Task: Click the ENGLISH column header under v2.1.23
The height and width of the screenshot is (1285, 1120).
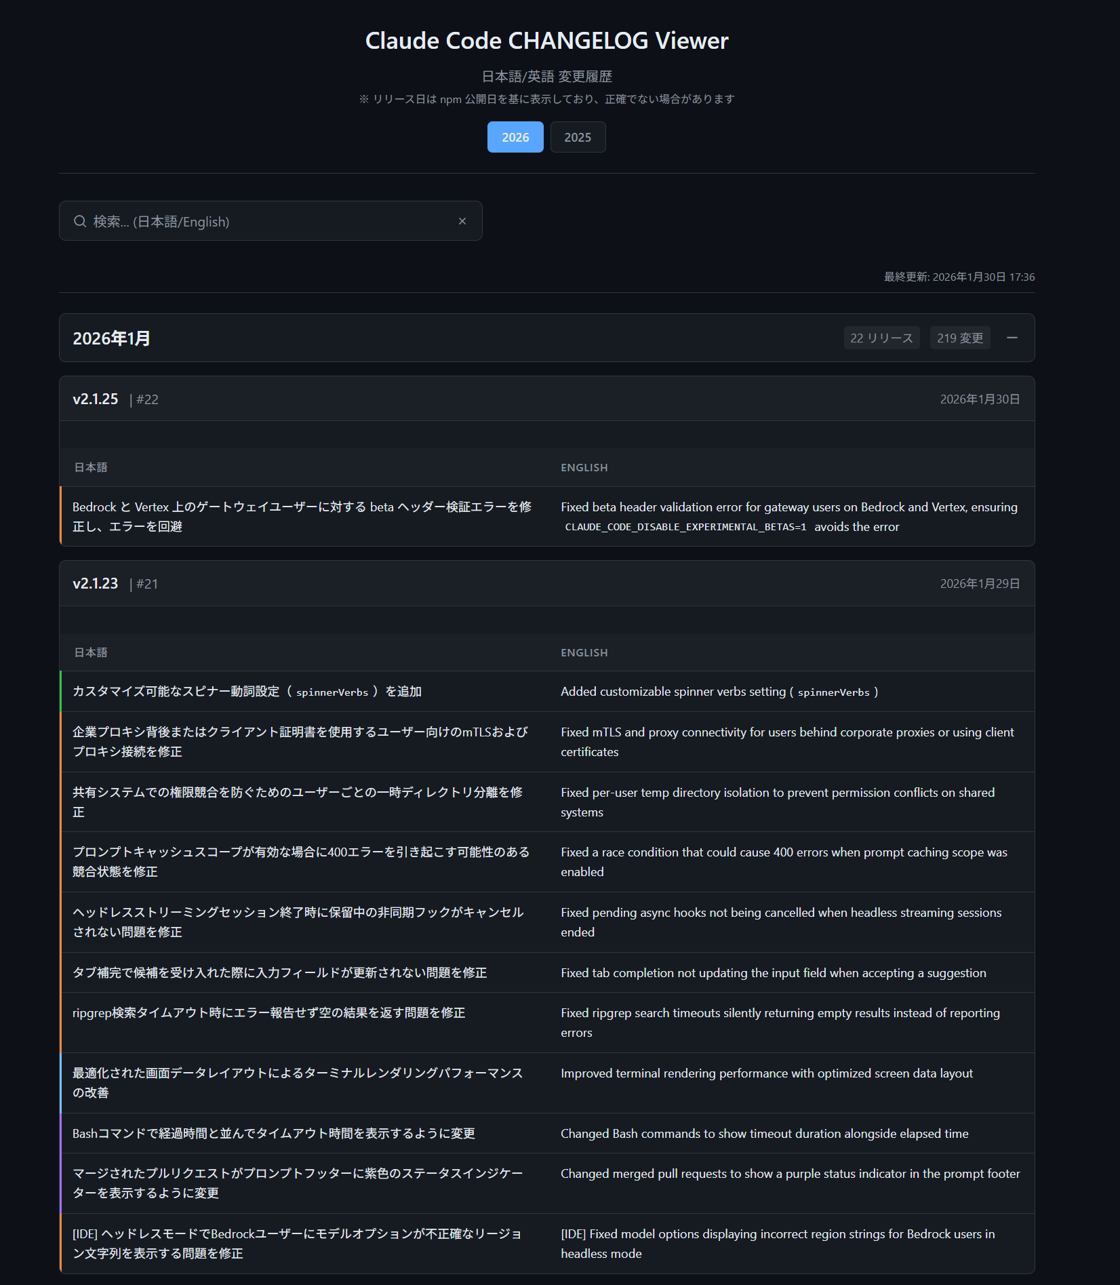Action: click(584, 652)
